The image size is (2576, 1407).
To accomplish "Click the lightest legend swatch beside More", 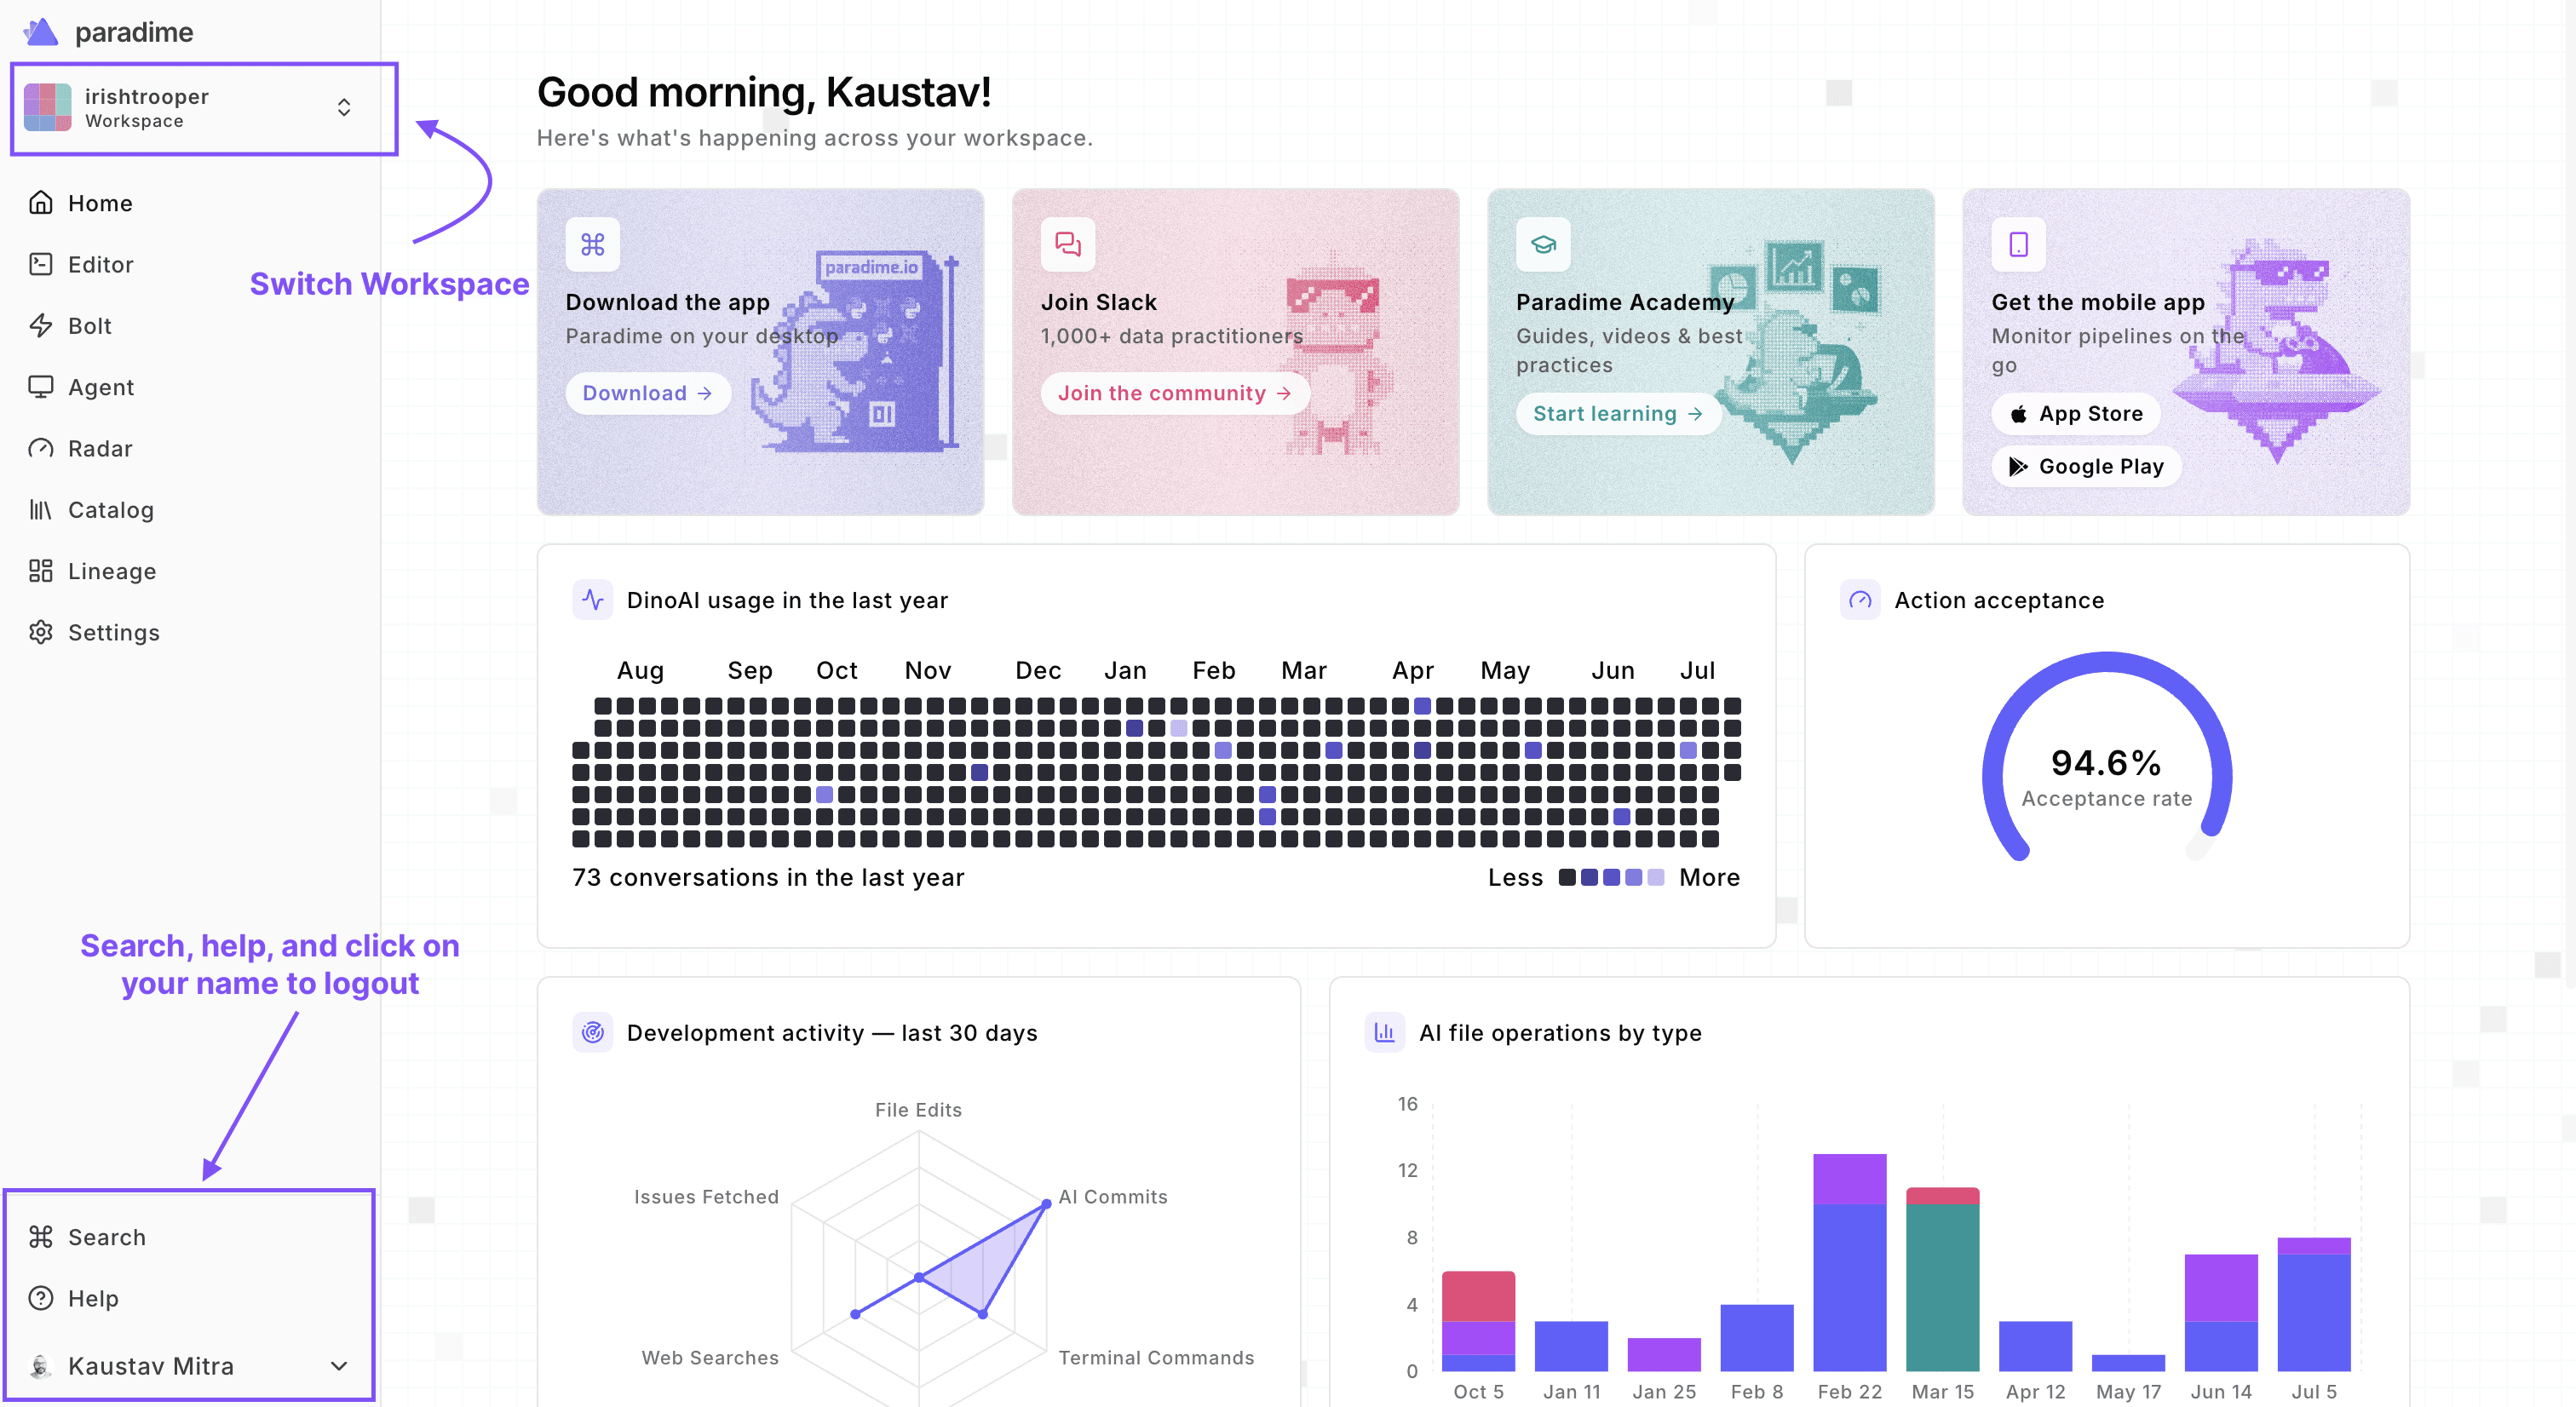I will tap(1656, 877).
